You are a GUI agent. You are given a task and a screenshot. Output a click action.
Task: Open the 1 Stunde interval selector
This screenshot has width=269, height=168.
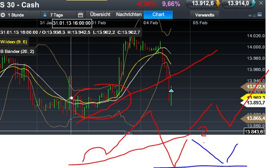pos(16,15)
